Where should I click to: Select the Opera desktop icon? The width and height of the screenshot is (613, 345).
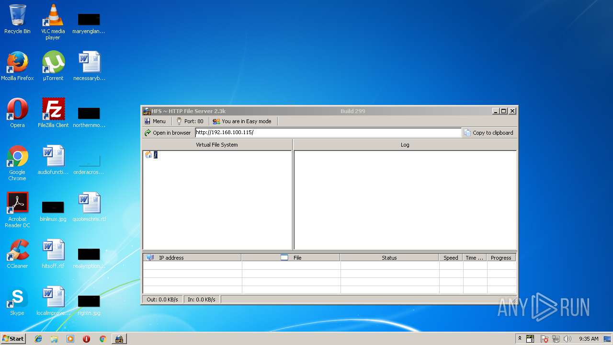click(x=17, y=113)
